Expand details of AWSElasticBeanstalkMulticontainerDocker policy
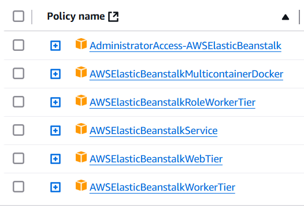Image resolution: width=304 pixels, height=208 pixels. [x=55, y=74]
